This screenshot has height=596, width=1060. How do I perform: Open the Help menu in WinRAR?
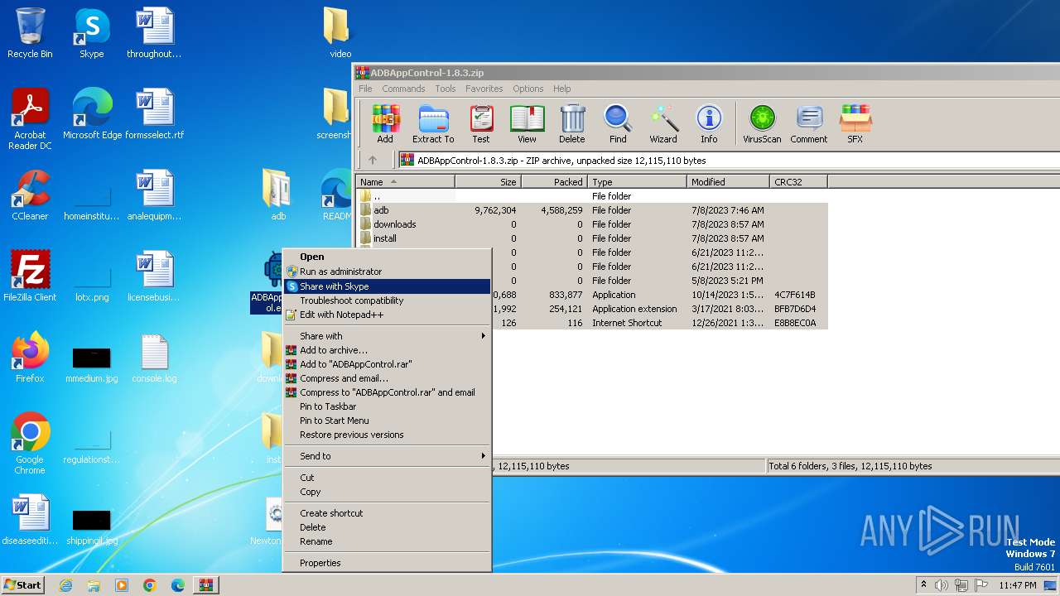coord(562,89)
